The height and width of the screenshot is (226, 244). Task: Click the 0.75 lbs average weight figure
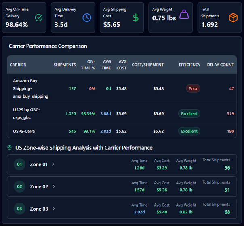[164, 18]
